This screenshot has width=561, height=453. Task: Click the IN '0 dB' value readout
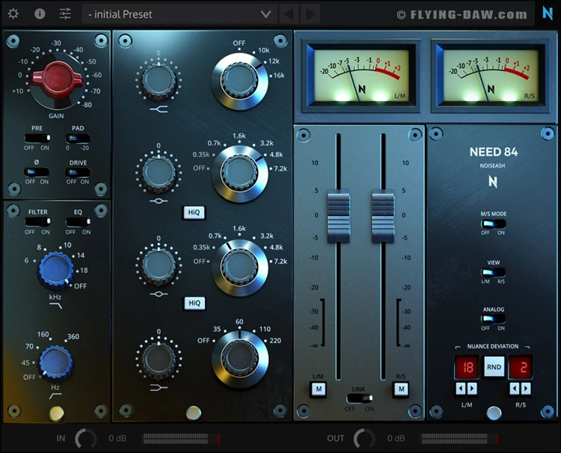coord(117,438)
